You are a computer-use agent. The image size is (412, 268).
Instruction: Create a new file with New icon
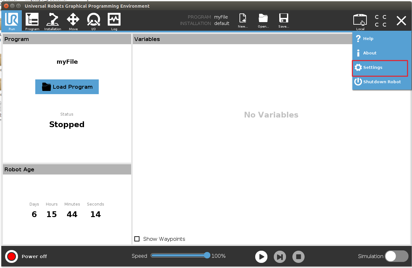pyautogui.click(x=243, y=21)
